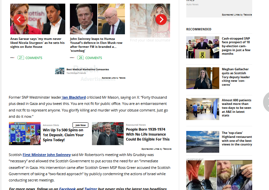Click COMMENTS link next to 21
The height and width of the screenshot is (190, 269).
[34, 58]
